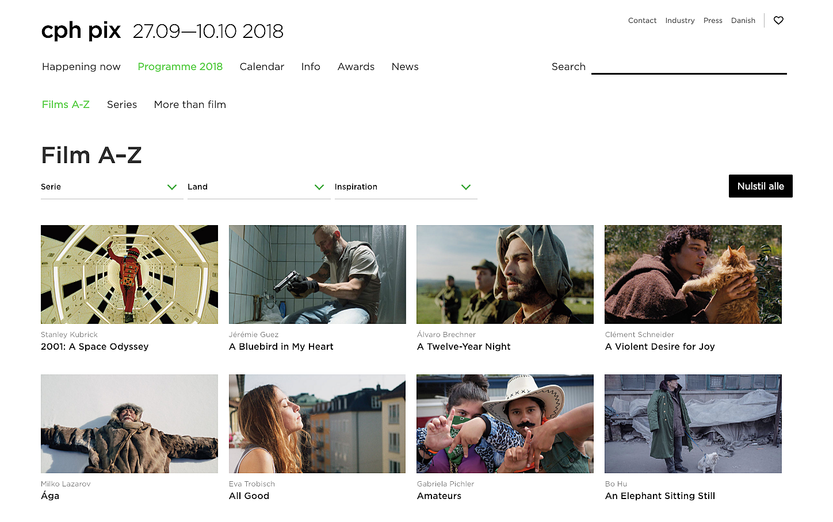Click the title 2001: A Space Odyssey
The image size is (833, 522).
[x=95, y=347]
